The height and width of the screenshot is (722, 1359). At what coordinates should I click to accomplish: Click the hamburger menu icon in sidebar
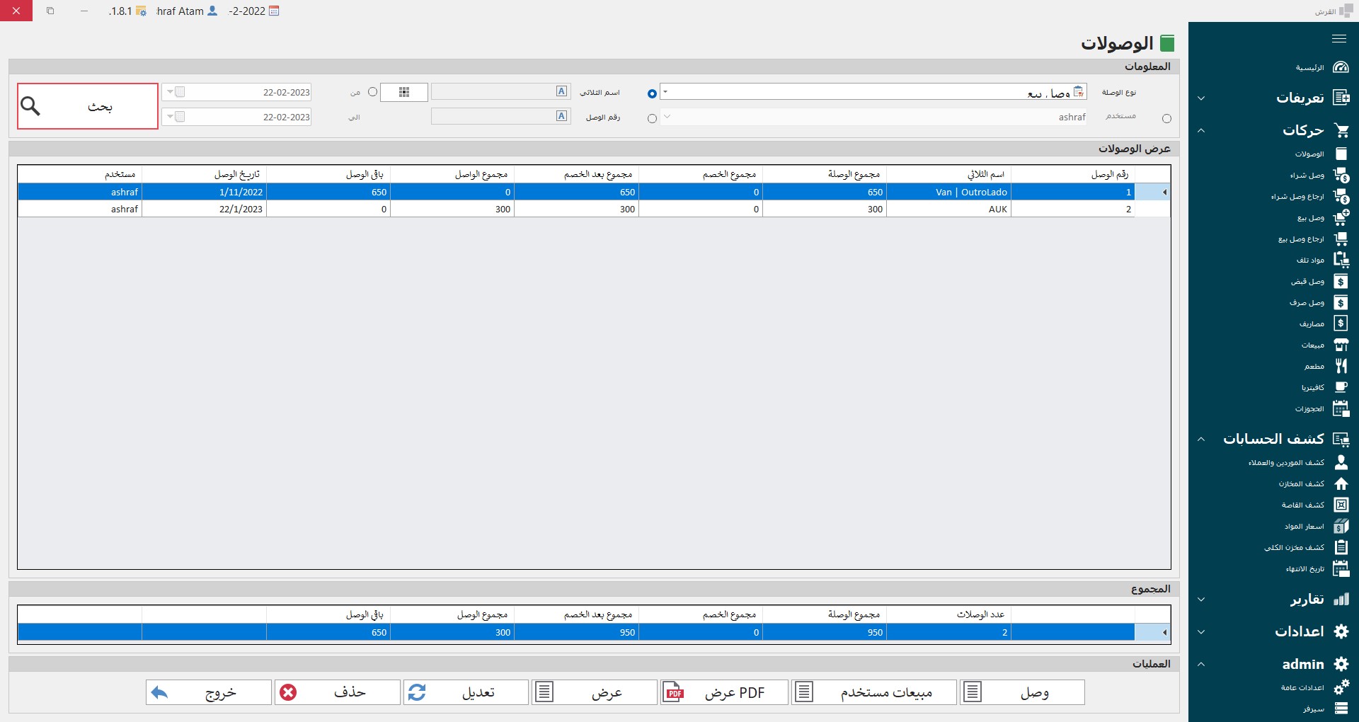(1338, 39)
